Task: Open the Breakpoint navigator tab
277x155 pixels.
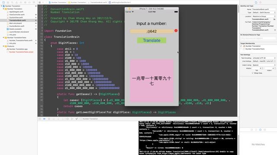Action: 29,3
